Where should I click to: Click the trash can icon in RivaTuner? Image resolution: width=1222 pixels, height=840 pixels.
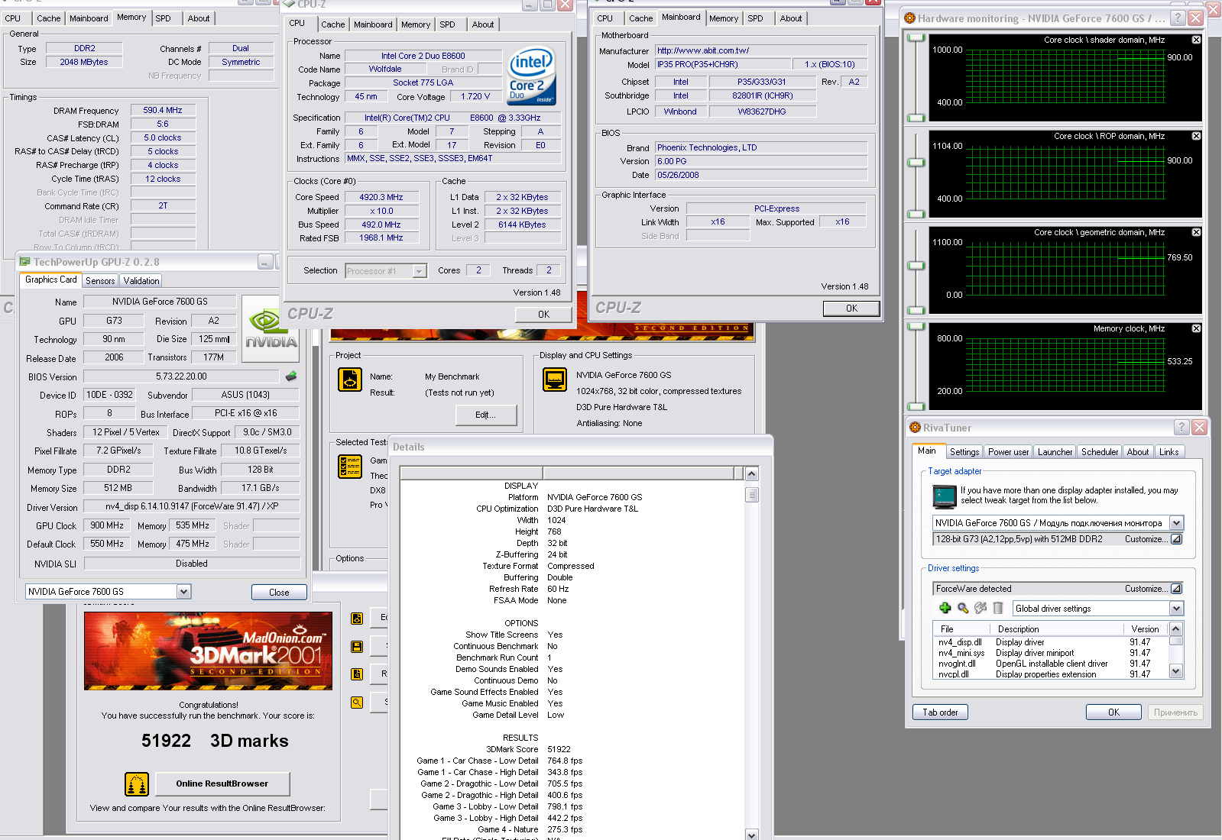998,608
